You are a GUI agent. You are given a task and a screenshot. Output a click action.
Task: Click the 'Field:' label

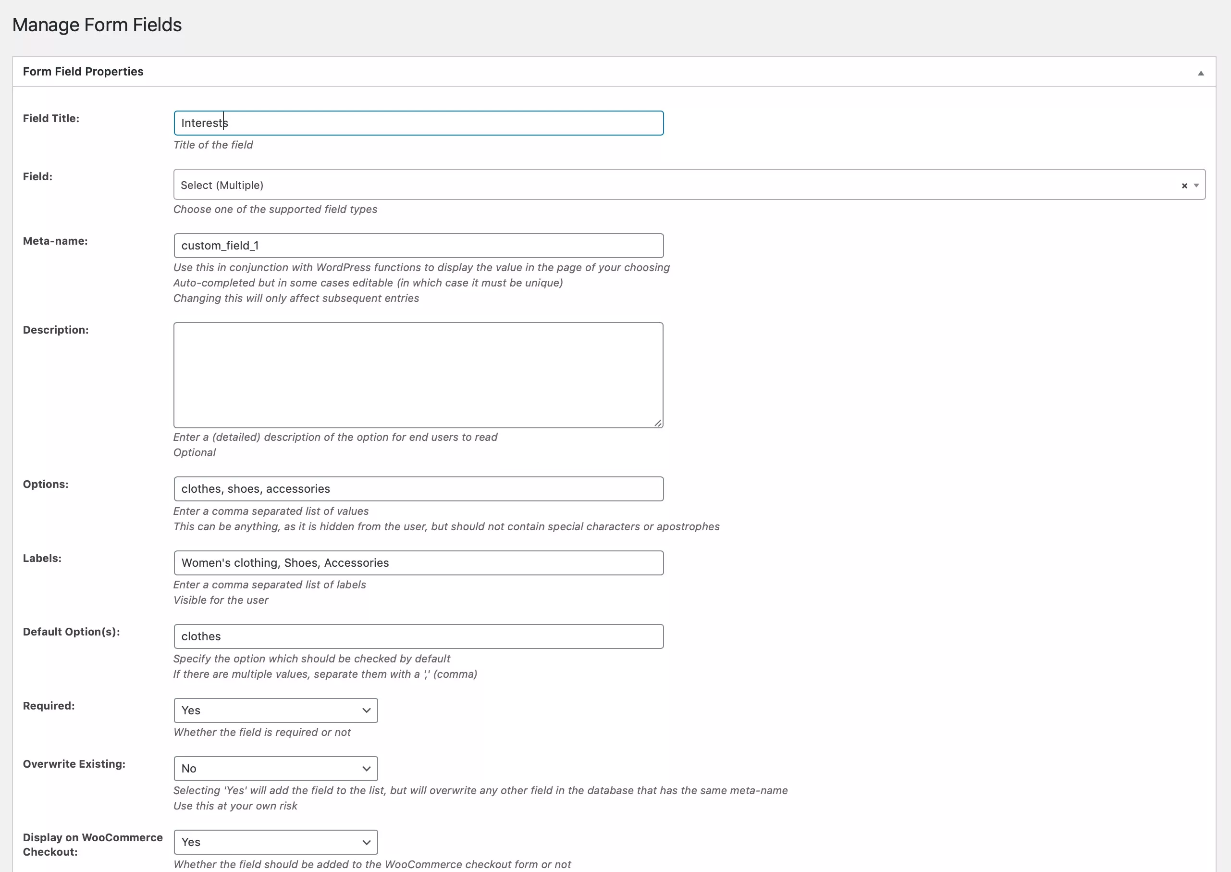(x=37, y=176)
